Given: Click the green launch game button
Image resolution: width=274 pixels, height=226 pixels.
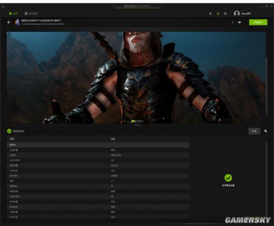Looking at the screenshot, I should point(258,22).
